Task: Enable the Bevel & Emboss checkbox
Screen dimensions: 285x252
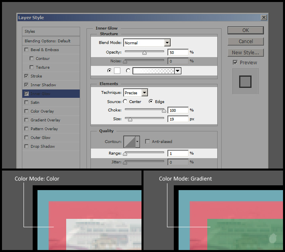Action: pyautogui.click(x=27, y=50)
